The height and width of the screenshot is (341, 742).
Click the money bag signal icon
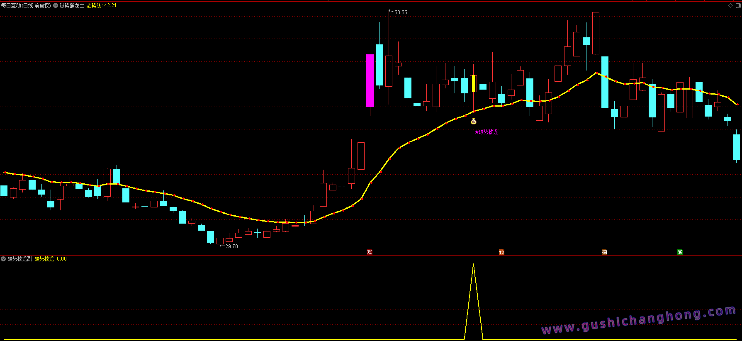[x=474, y=121]
